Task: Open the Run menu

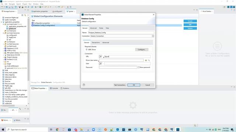Action: point(30,4)
